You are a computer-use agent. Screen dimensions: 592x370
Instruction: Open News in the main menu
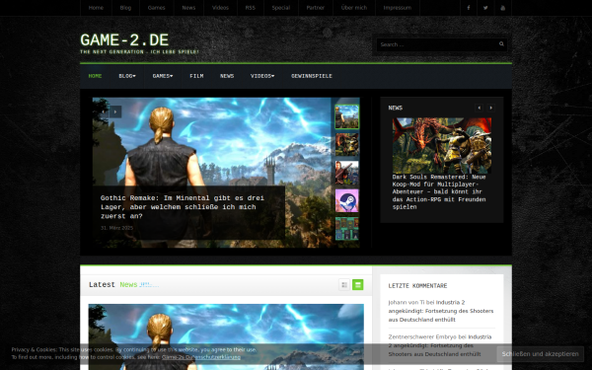point(227,76)
